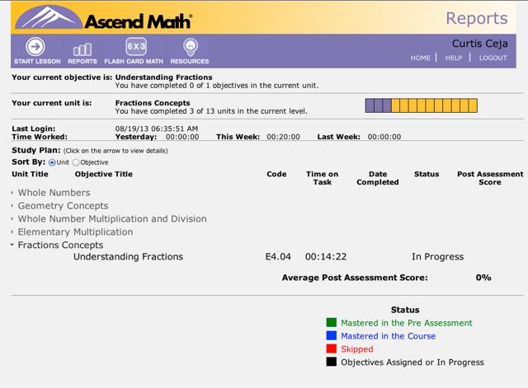Select the Objective sort radio button
This screenshot has width=528, height=388.
coord(77,162)
